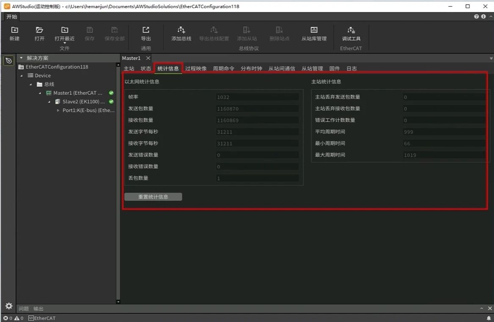
Task: Close the Master1 document tab
Action: point(148,58)
